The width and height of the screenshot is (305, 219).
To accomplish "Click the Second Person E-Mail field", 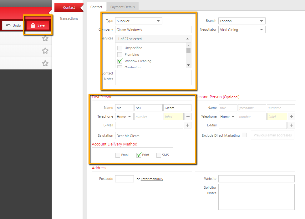I will point(253,125).
